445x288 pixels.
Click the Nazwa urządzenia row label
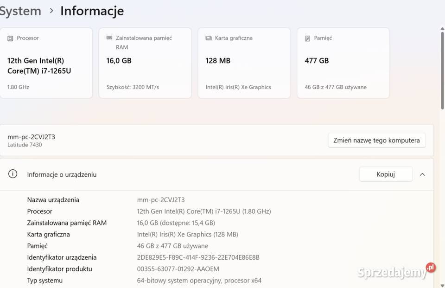pyautogui.click(x=53, y=200)
